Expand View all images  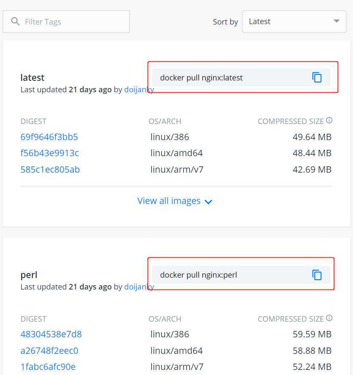[x=174, y=201]
